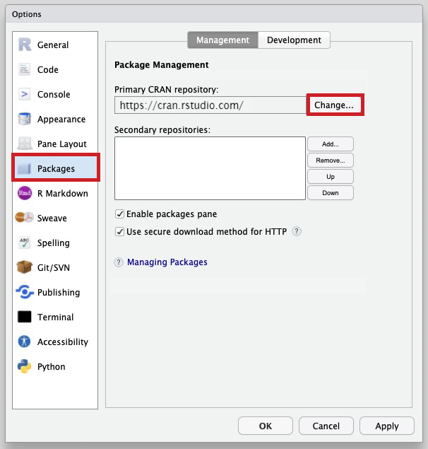Open the Python settings icon
The height and width of the screenshot is (449, 428).
click(25, 366)
